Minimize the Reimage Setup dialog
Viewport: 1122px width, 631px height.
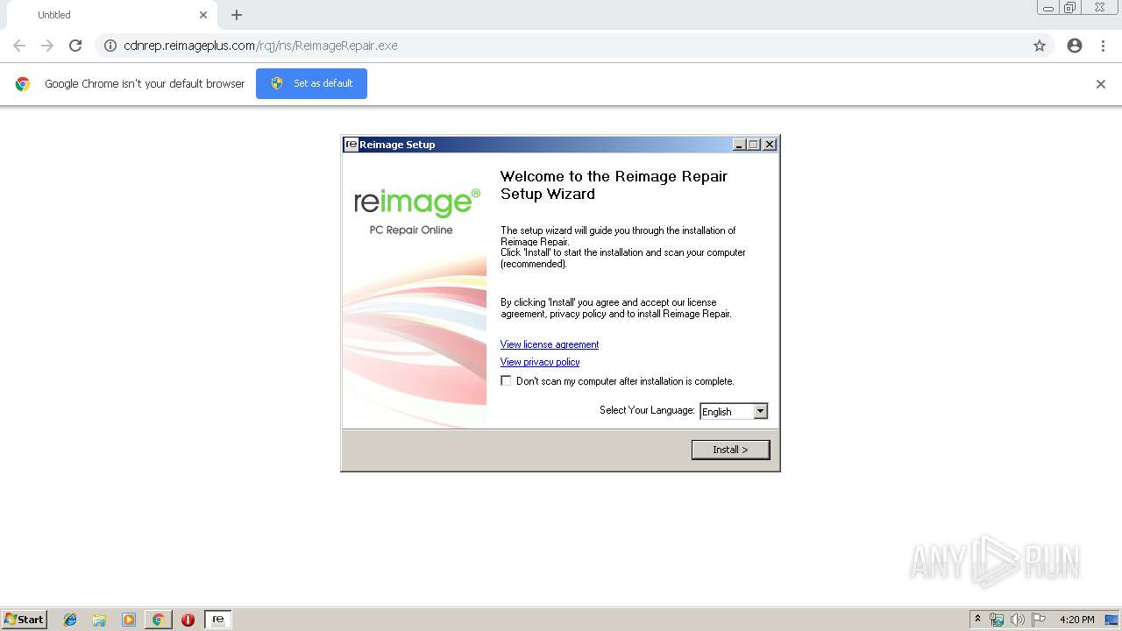click(739, 145)
